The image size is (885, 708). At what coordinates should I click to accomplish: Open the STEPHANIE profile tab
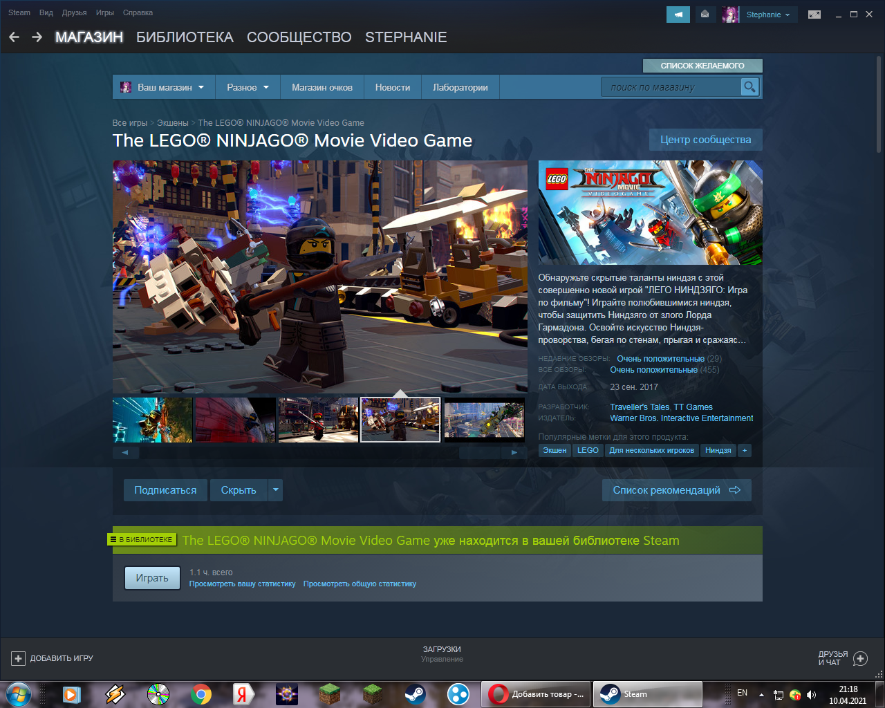point(406,37)
